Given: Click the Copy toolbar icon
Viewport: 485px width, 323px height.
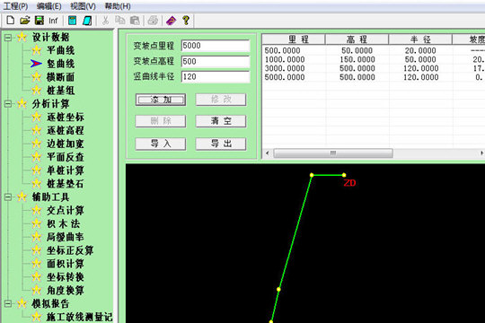Looking at the screenshot, I should point(120,21).
